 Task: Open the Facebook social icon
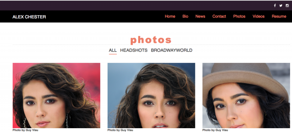[x=275, y=5]
